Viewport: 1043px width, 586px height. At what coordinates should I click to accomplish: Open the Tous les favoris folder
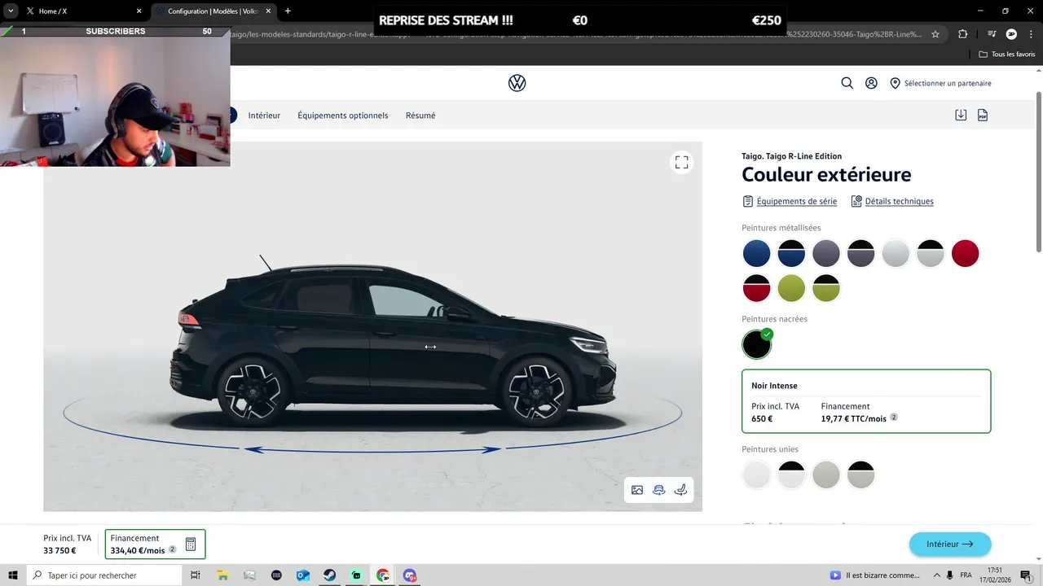pos(1007,55)
